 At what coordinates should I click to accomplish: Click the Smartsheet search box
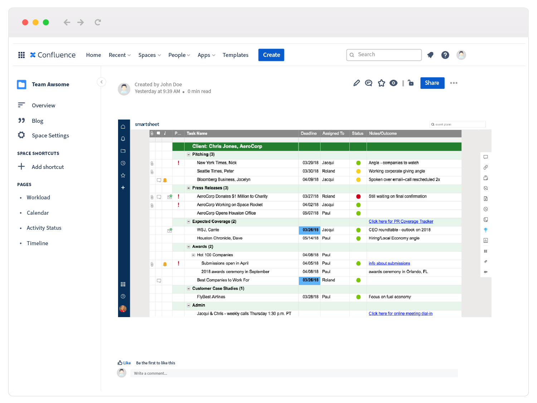[458, 125]
